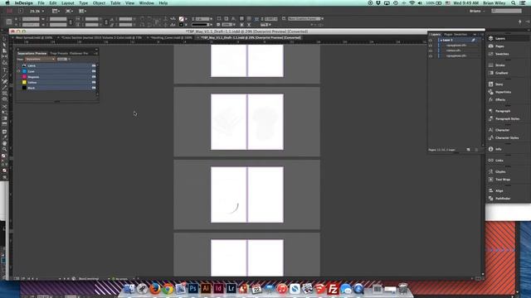
Task: Toggle visibility of first sublayer item
Action: [431, 46]
